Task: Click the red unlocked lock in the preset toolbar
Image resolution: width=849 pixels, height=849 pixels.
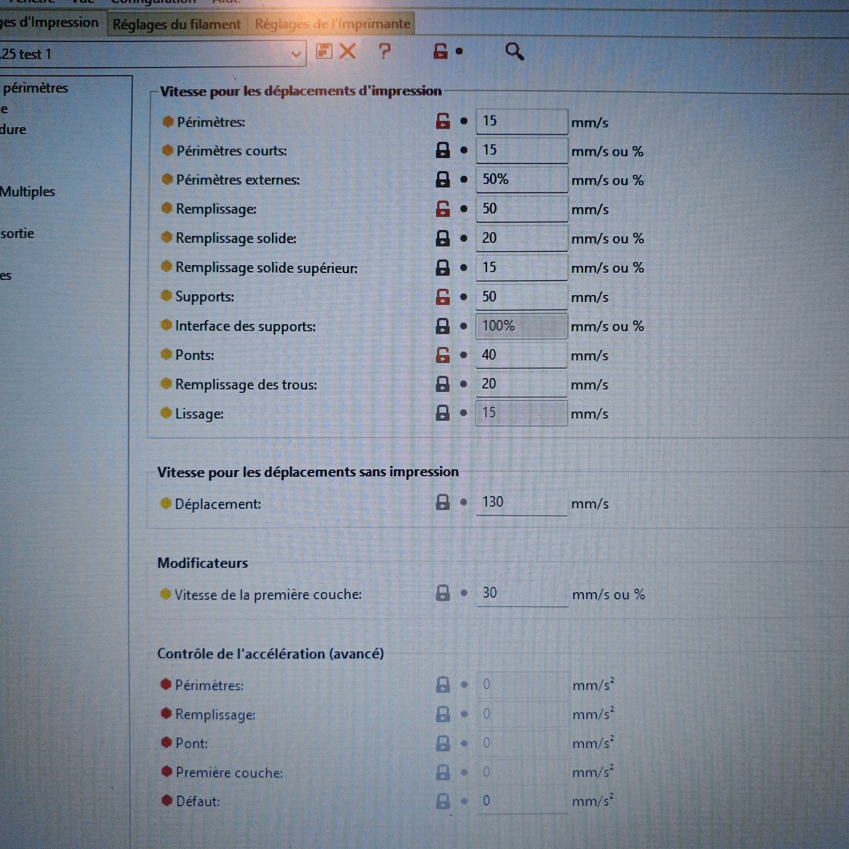Action: pyautogui.click(x=440, y=51)
